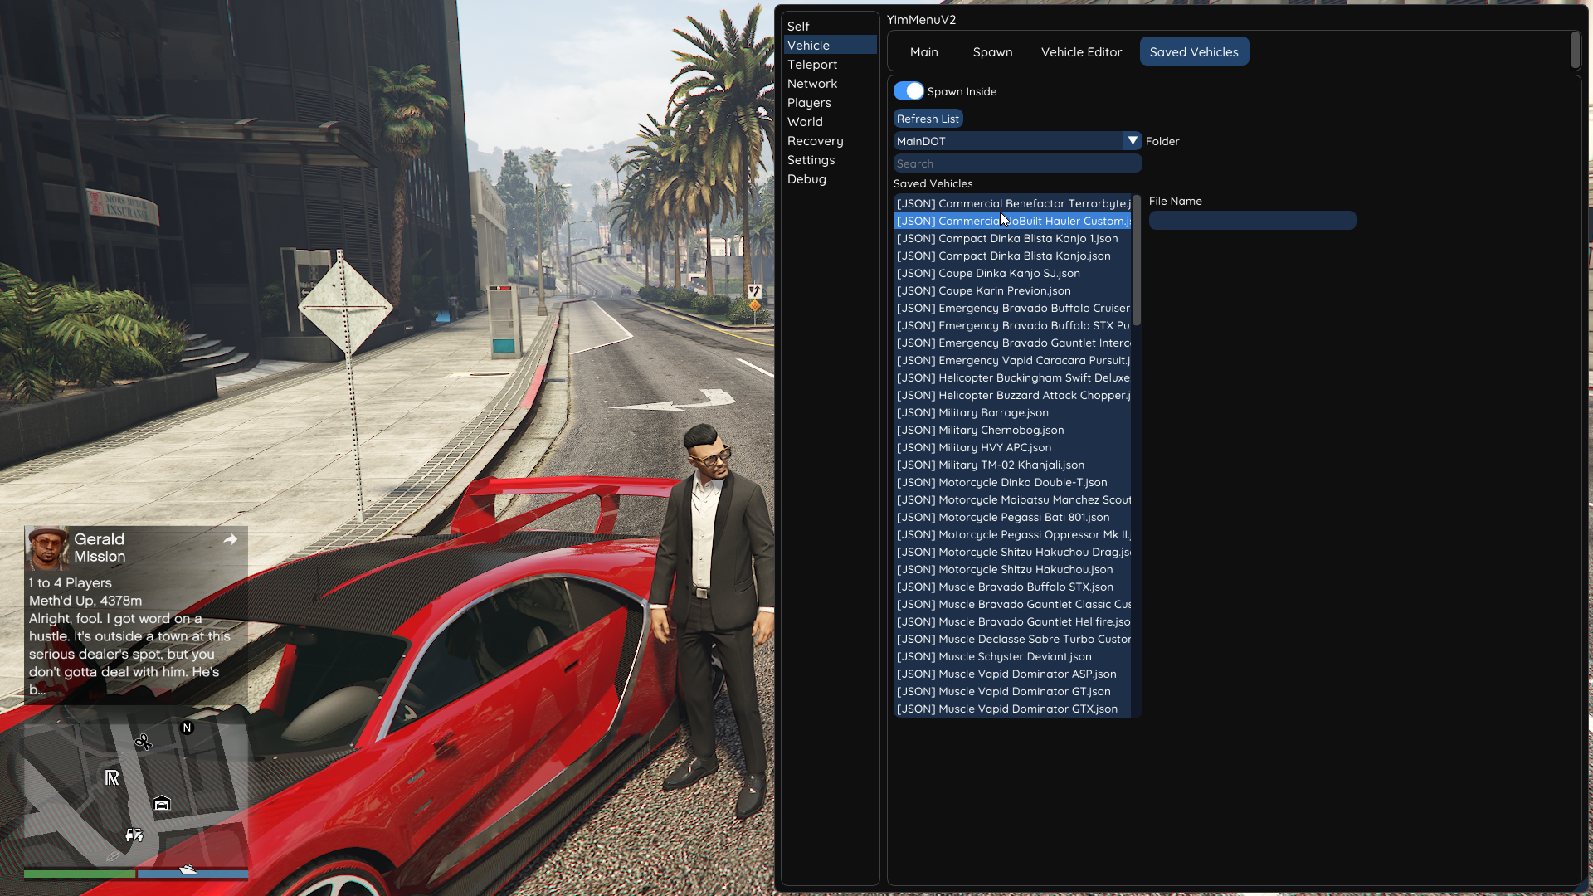Image resolution: width=1593 pixels, height=896 pixels.
Task: Select Military Chernobog.json saved vehicle
Action: [980, 430]
